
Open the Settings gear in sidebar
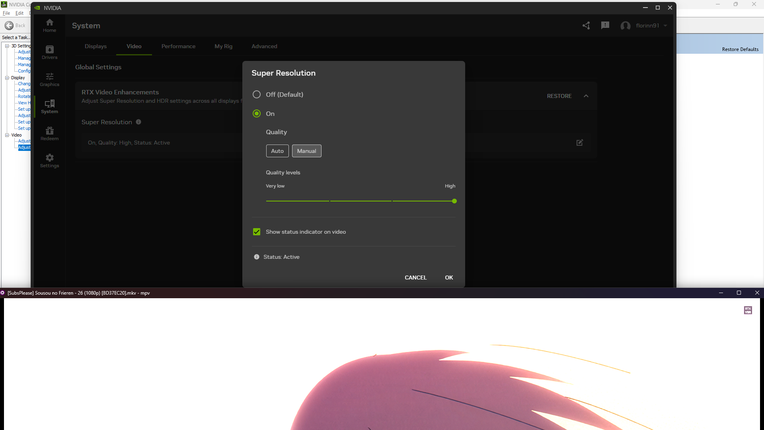tap(49, 160)
